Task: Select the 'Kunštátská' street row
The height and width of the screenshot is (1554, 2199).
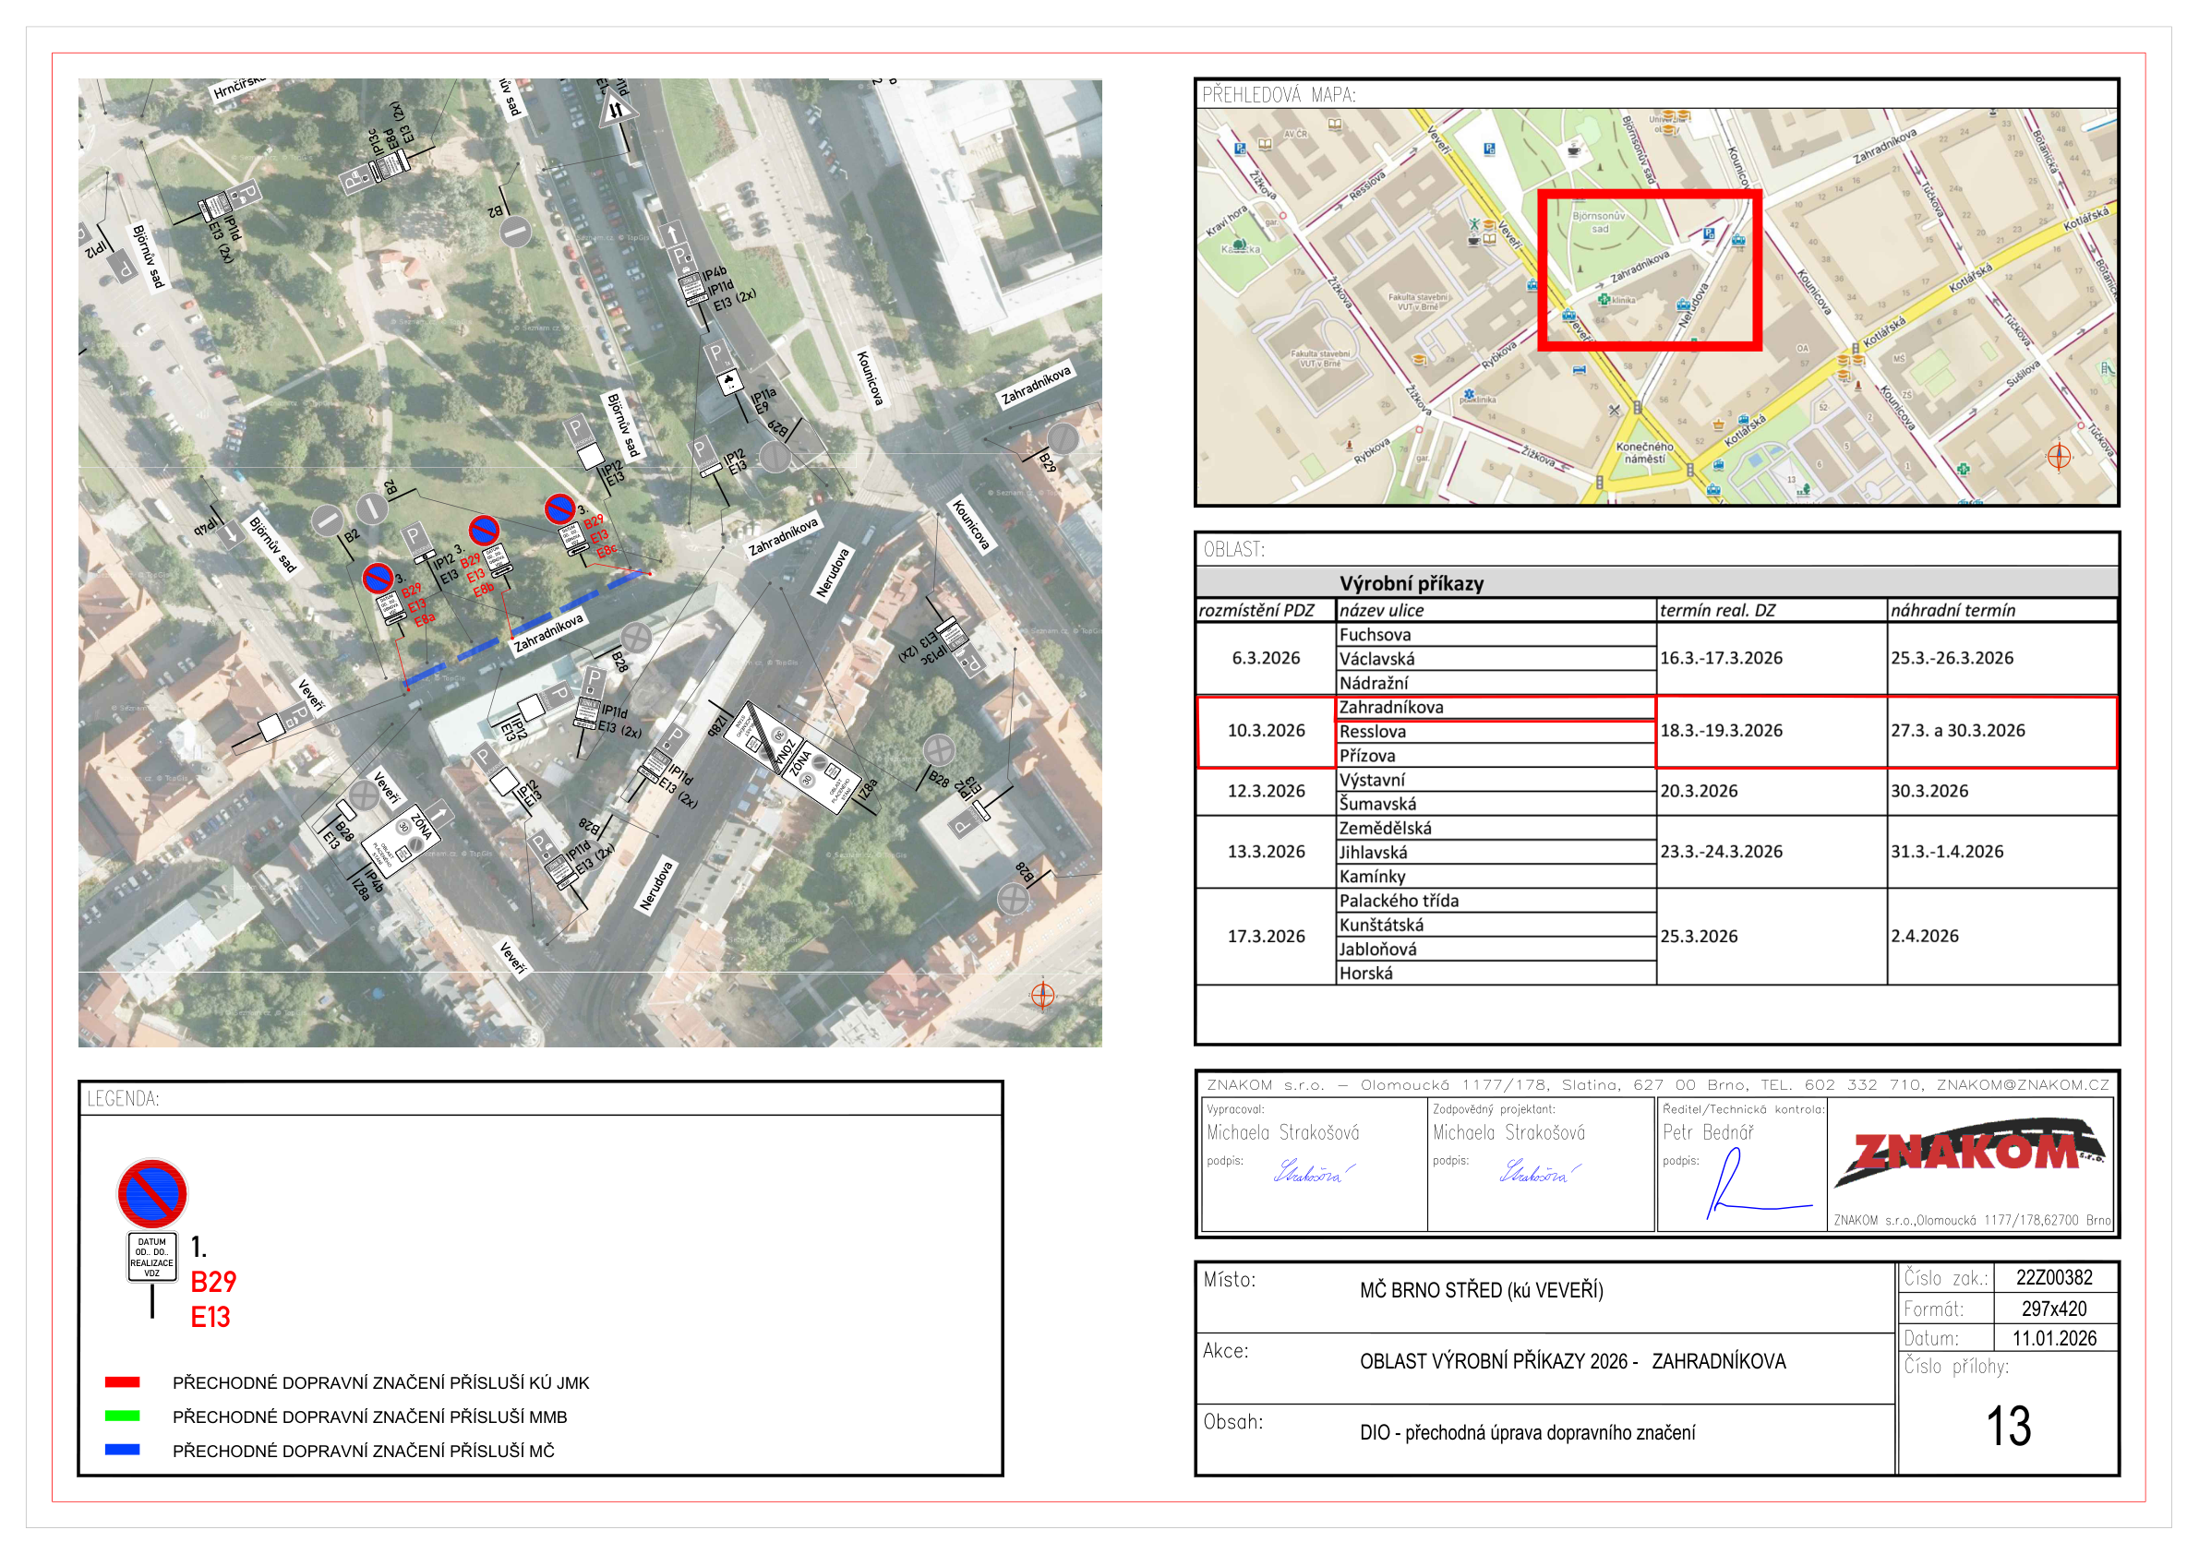Action: coord(1497,925)
